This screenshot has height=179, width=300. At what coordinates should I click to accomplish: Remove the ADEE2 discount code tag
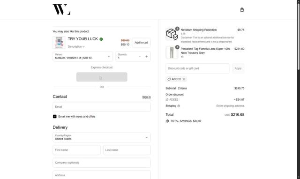point(184,79)
